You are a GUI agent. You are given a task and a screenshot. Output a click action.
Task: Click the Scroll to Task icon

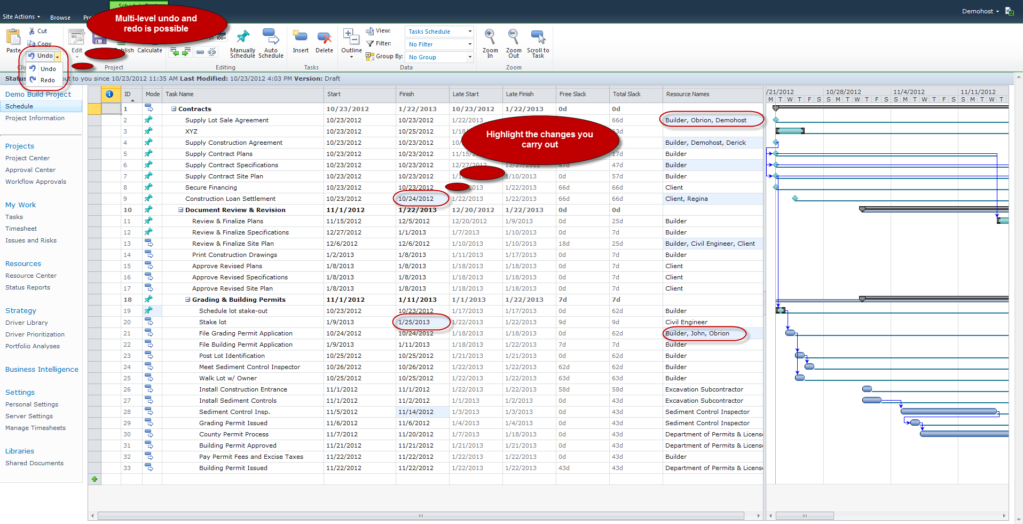538,37
